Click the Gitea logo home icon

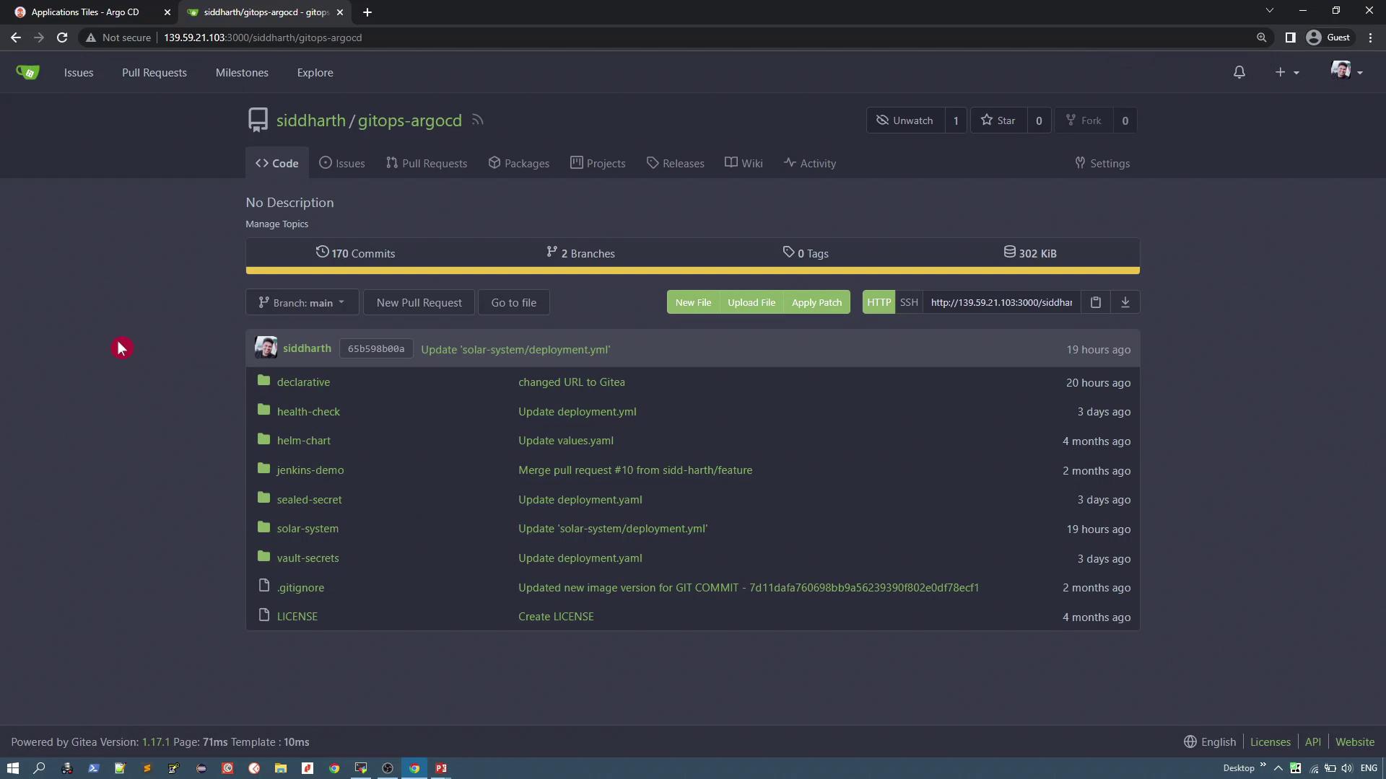pos(27,72)
